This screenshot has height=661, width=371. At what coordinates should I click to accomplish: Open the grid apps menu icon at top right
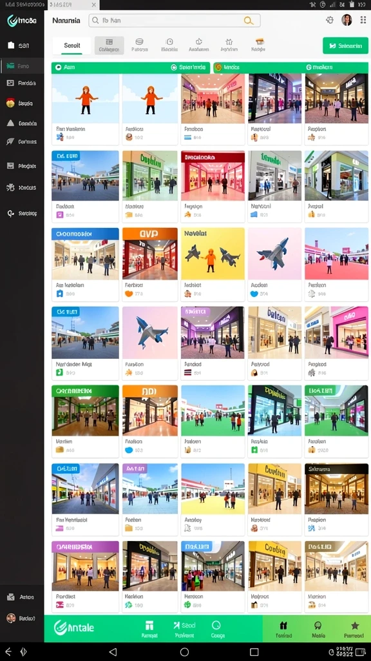tap(363, 20)
